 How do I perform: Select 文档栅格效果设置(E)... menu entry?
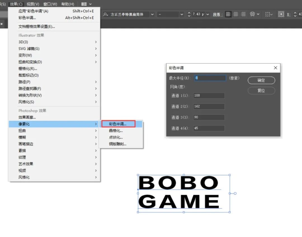tap(54, 26)
